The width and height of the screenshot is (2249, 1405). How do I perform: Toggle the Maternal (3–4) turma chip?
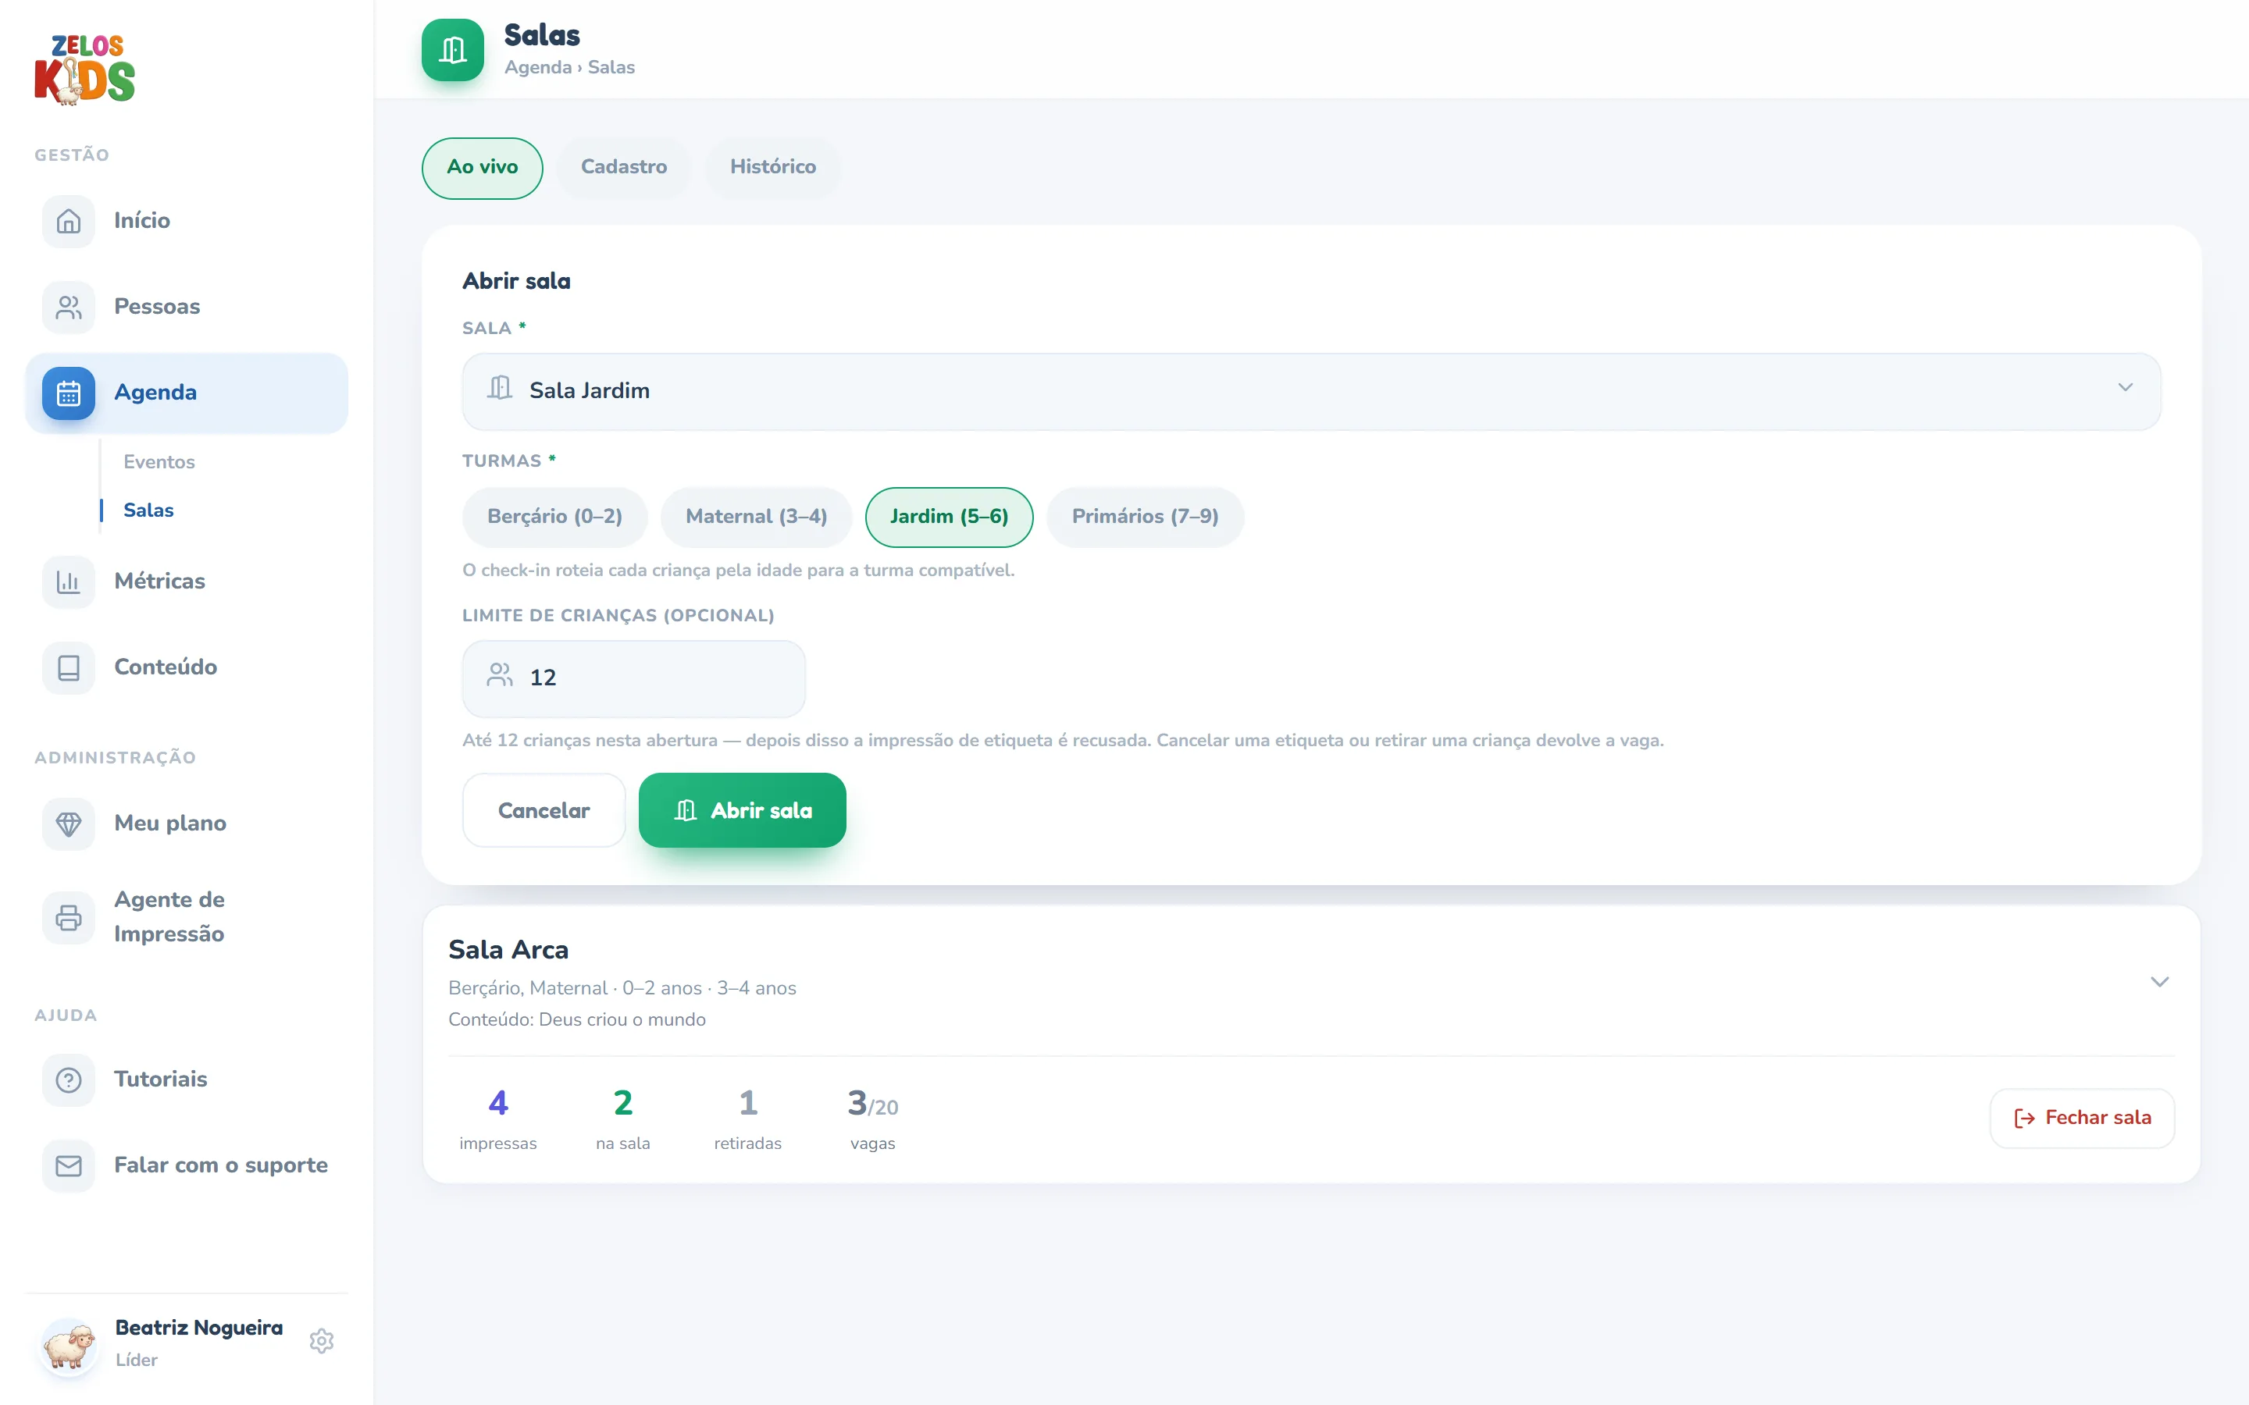click(x=757, y=517)
